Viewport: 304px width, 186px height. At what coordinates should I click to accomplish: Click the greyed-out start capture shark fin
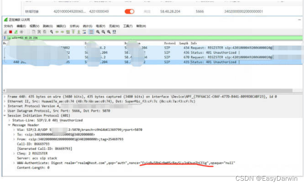5,32
